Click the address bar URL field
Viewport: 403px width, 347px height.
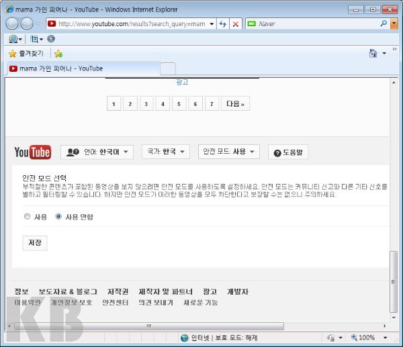[x=132, y=24]
